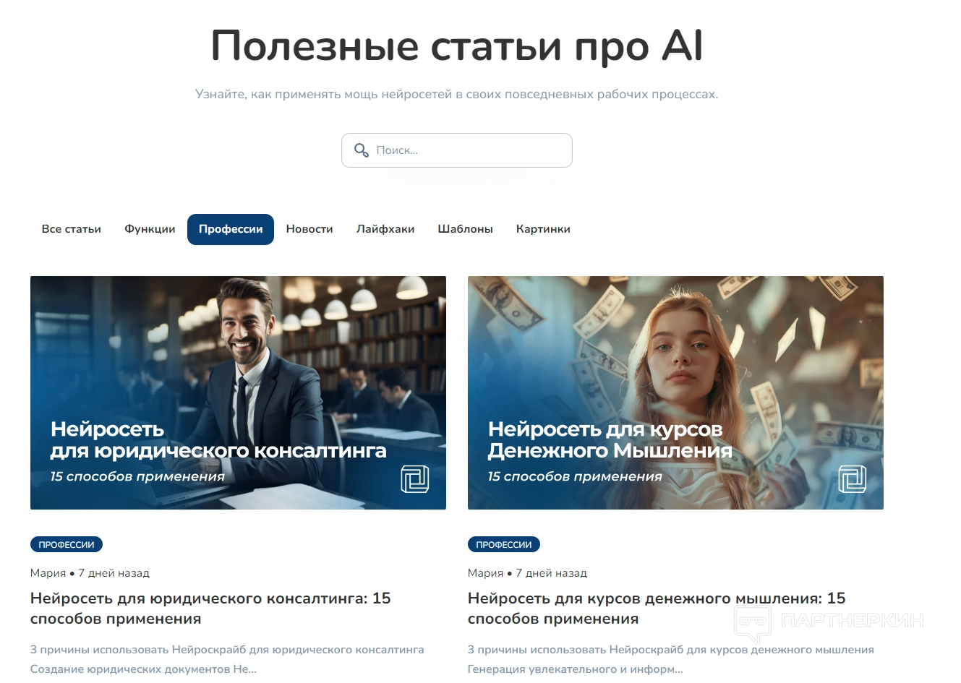Viewport: 961px width, 683px height.
Task: Open legal consulting article thumbnail image
Action: point(238,392)
